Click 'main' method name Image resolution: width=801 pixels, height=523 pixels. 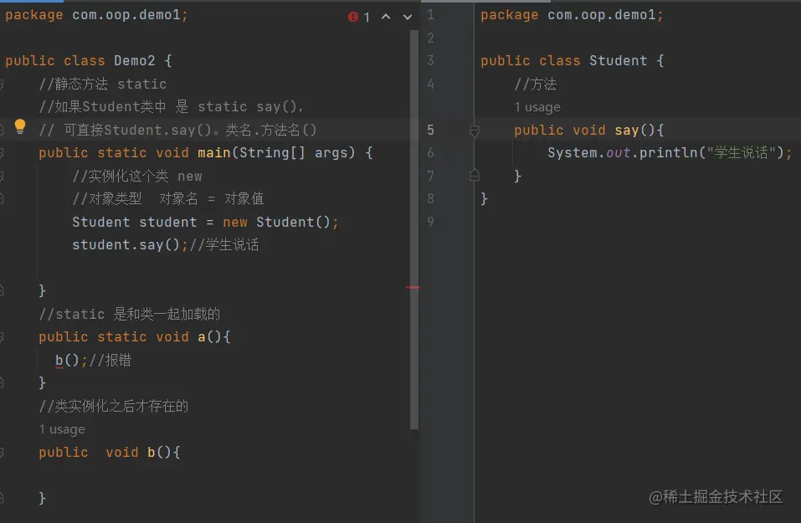coord(214,152)
